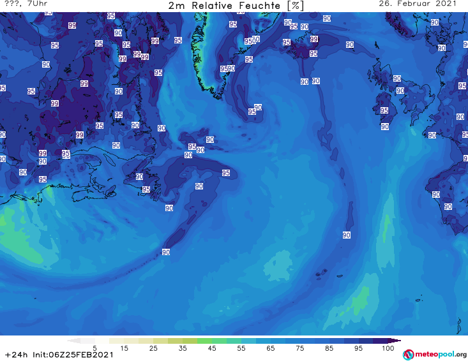Click the legend value '5'
Image resolution: width=468 pixels, height=361 pixels.
94,348
